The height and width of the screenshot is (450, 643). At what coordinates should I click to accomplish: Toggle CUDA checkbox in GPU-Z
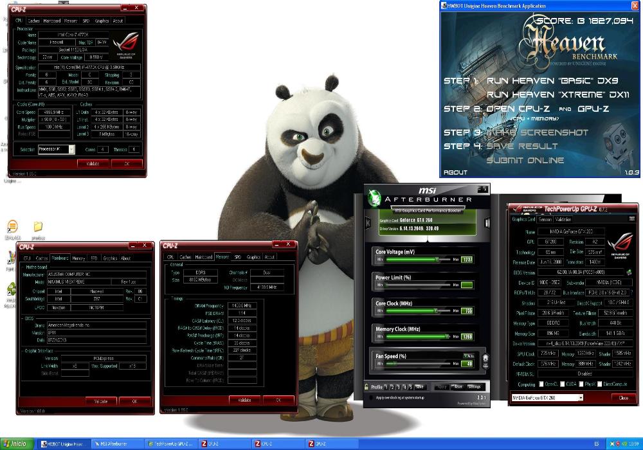[x=563, y=384]
